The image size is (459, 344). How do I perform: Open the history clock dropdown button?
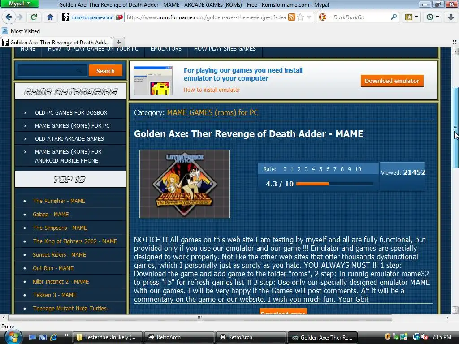click(x=433, y=17)
